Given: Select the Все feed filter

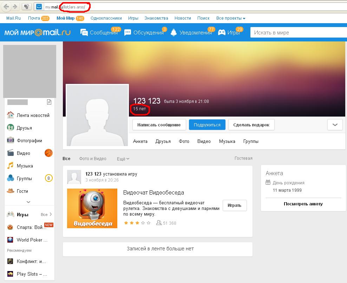Looking at the screenshot, I should point(66,159).
